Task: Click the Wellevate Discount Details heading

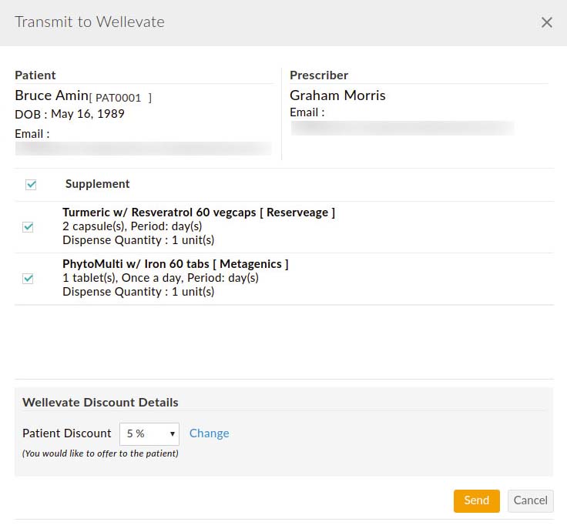Action: [x=100, y=403]
